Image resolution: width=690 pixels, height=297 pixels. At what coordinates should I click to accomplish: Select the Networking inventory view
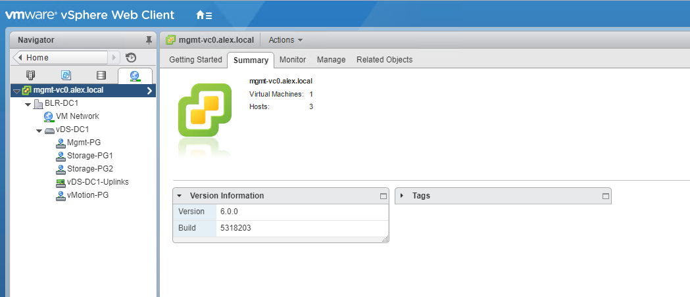[x=135, y=76]
